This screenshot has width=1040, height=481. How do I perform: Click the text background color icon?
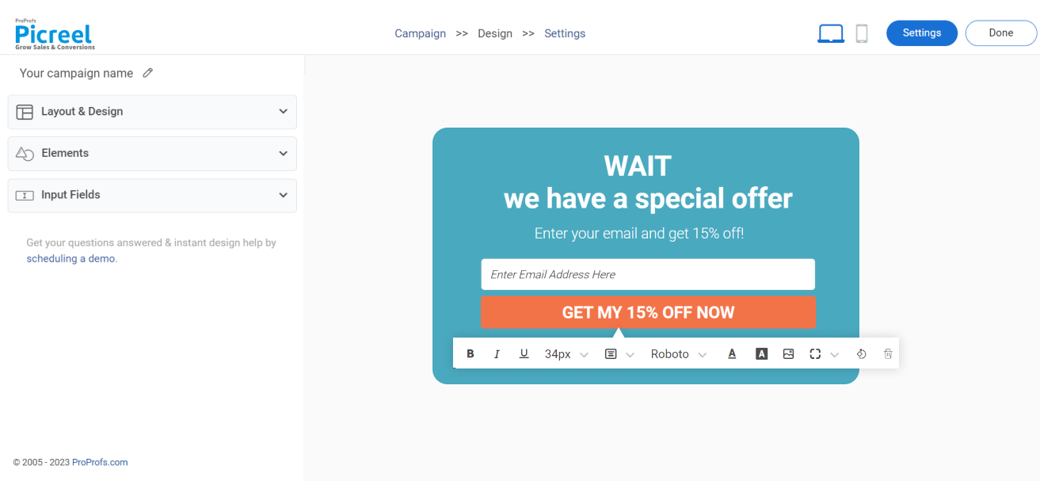point(761,354)
